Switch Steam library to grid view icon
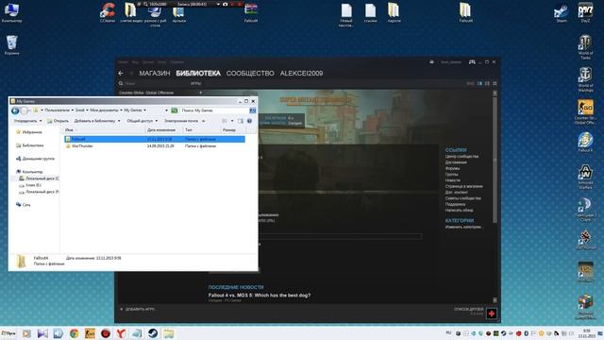This screenshot has width=604, height=340. click(x=495, y=83)
